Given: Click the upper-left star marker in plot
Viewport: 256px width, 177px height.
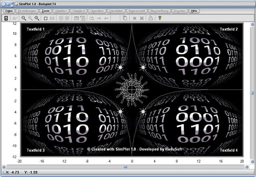Looking at the screenshot, I should tap(121, 67).
